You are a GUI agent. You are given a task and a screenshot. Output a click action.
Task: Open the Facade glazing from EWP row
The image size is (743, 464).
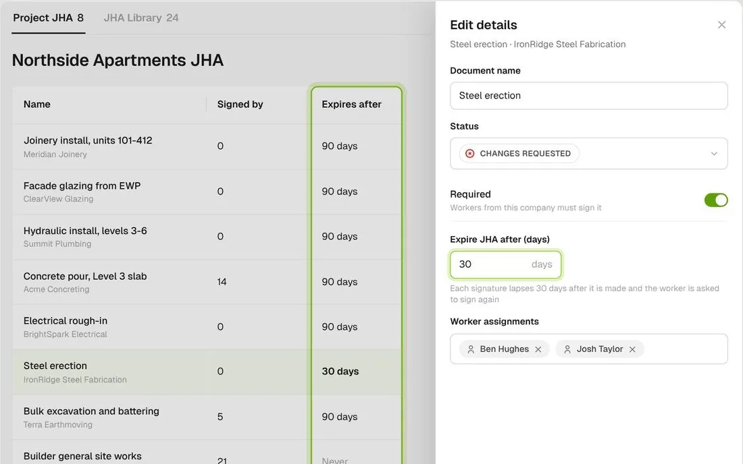[x=207, y=192]
